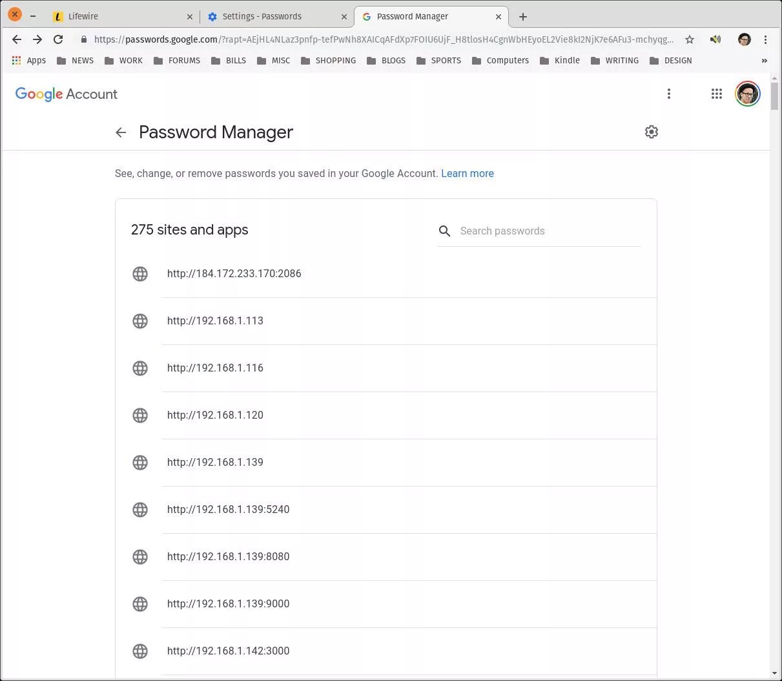The image size is (782, 681).
Task: Click the search magnifier icon
Action: click(444, 231)
